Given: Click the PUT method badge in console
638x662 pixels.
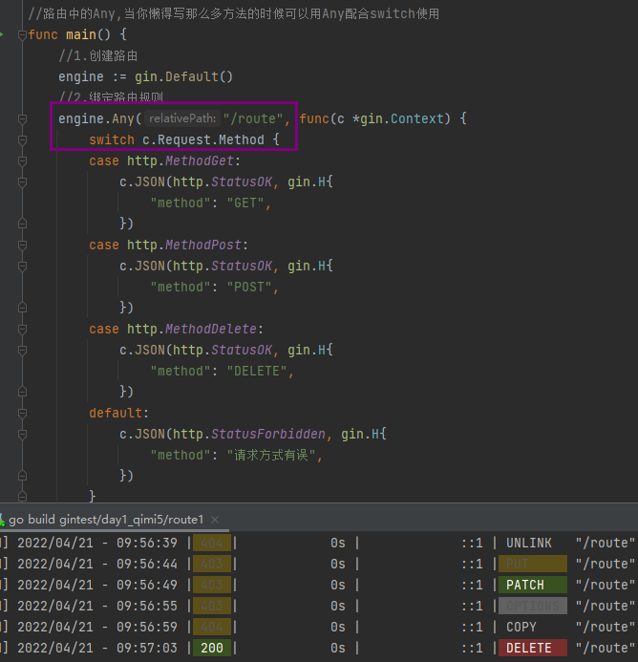Looking at the screenshot, I should (533, 564).
